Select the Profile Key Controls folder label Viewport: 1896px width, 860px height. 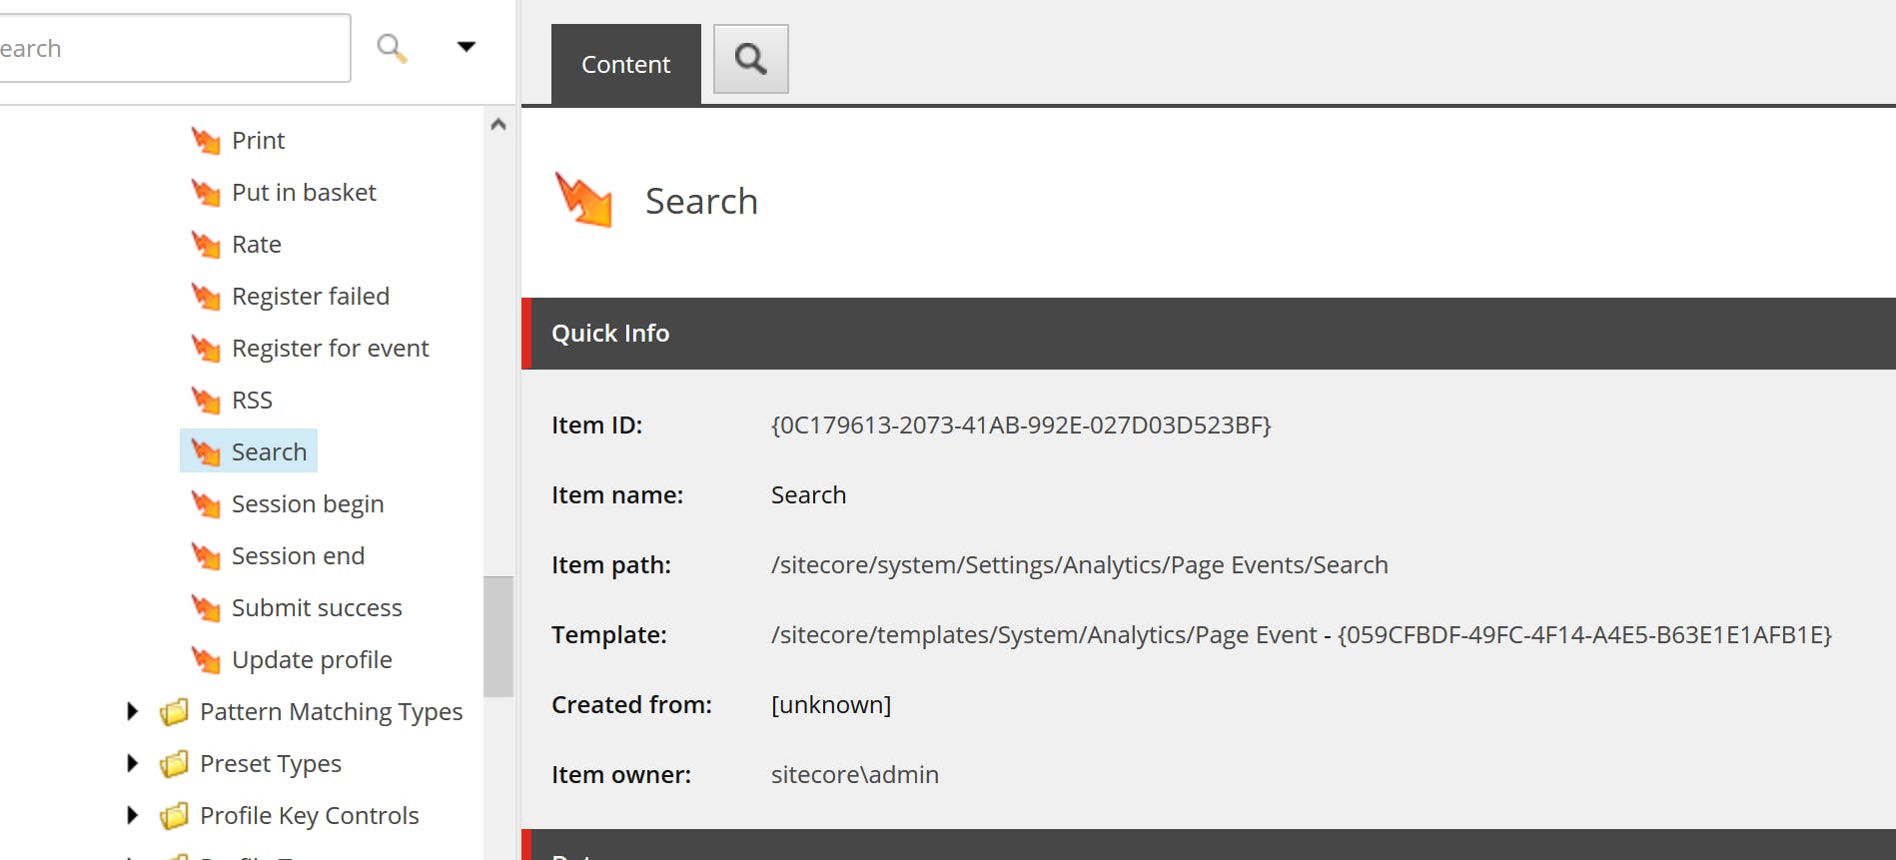[310, 816]
